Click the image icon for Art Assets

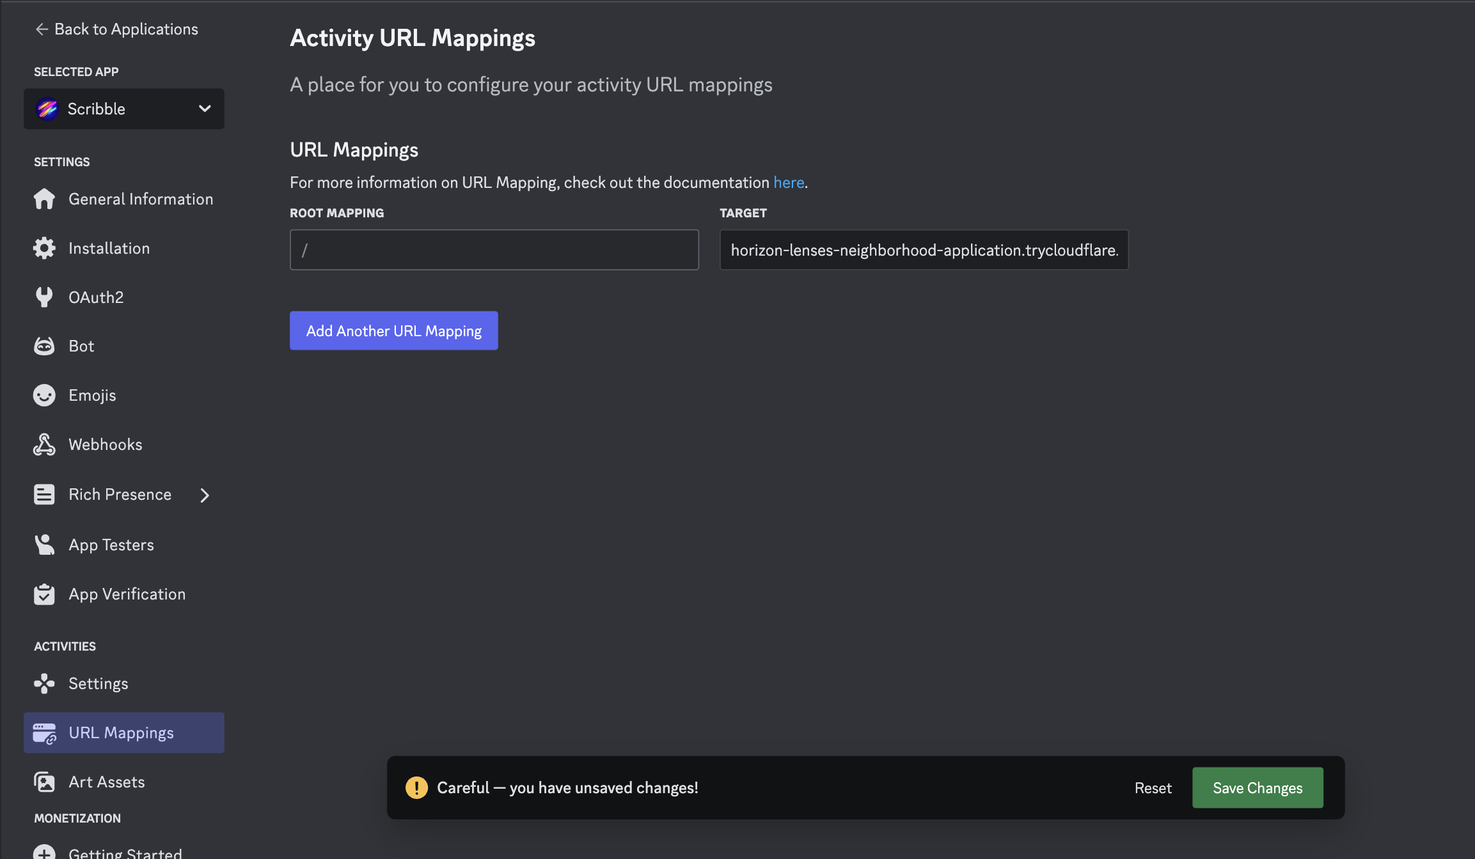(x=44, y=782)
